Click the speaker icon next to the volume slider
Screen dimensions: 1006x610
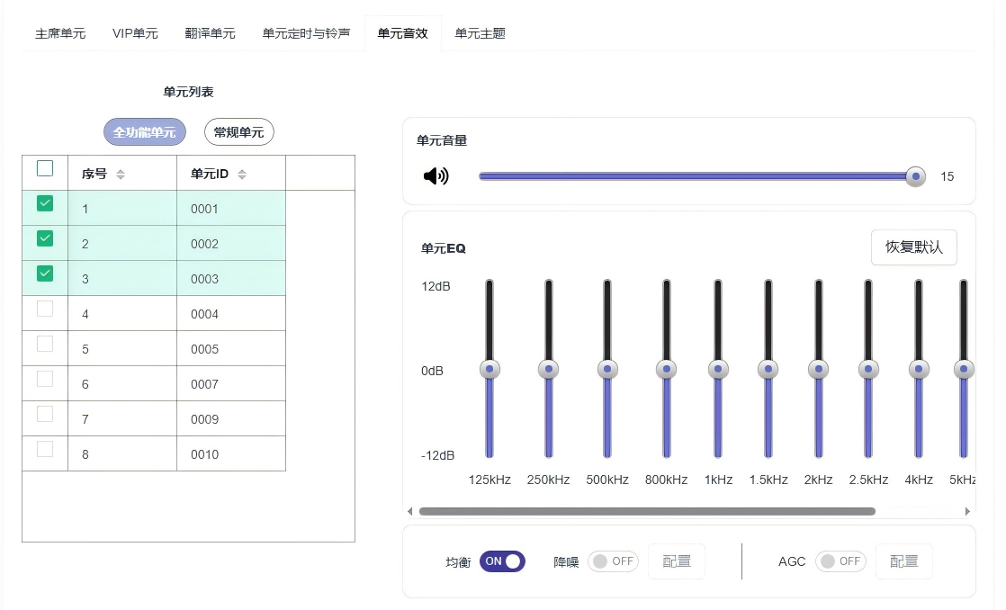pyautogui.click(x=436, y=176)
